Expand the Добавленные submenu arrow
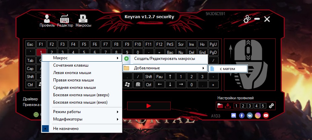The height and width of the screenshot is (140, 312). pyautogui.click(x=203, y=68)
